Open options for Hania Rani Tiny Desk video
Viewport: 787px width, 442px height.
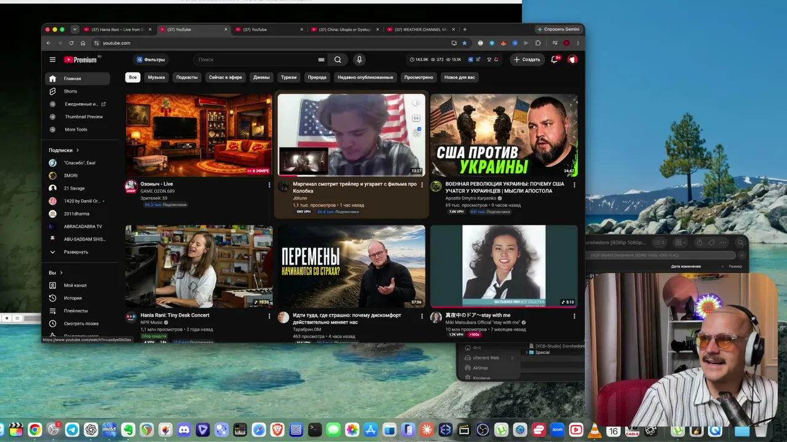[x=269, y=316]
